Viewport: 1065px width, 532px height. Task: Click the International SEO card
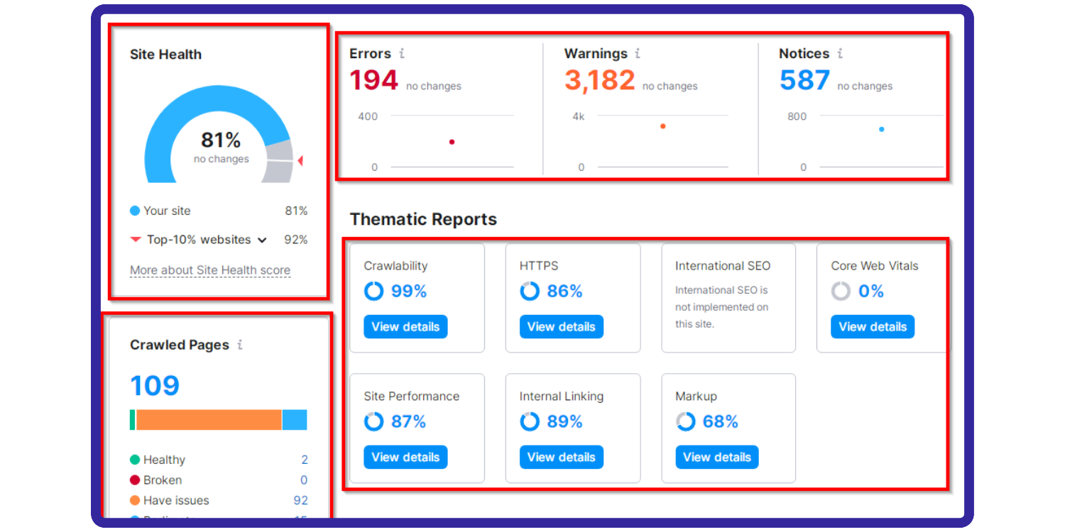pos(728,298)
